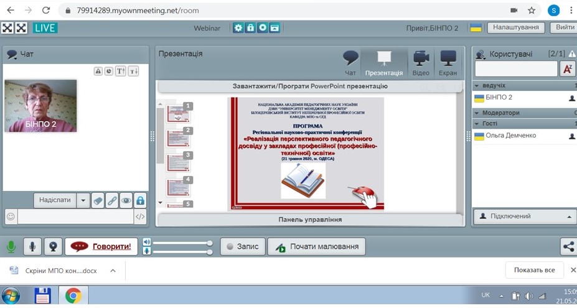The image size is (577, 308).
Task: Select slide thumbnail 3 in presentation list
Action: click(179, 162)
